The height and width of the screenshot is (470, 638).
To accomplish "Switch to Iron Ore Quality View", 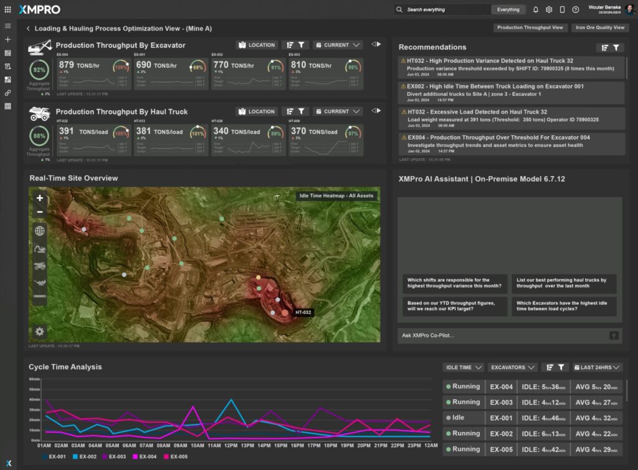I will pos(600,27).
